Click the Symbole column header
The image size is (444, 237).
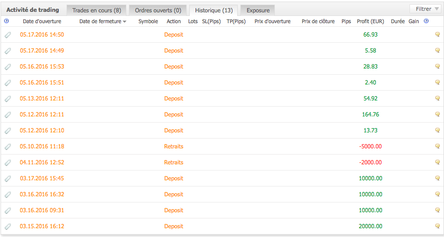(x=148, y=22)
